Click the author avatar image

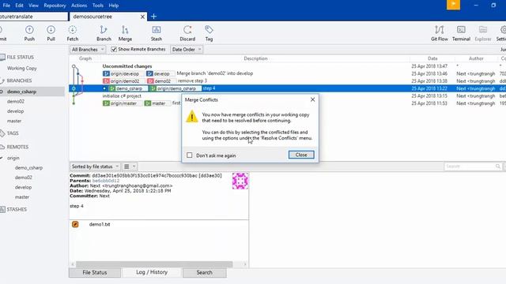click(240, 181)
